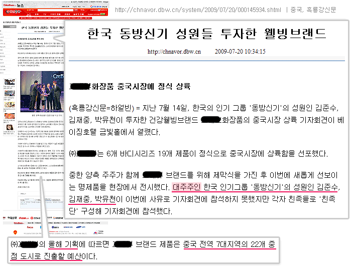
Task: Select the TV tab in the red navigation bar
Action: point(45,15)
